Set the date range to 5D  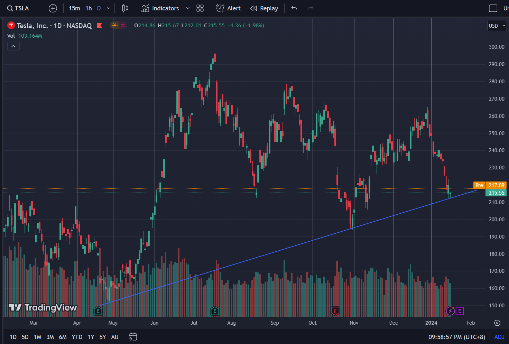[25, 337]
